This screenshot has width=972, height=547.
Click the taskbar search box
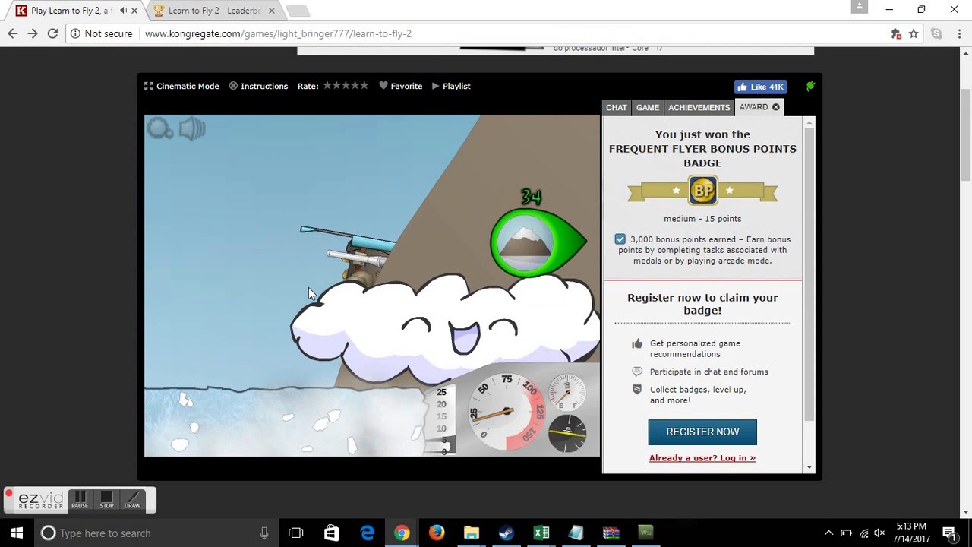157,533
